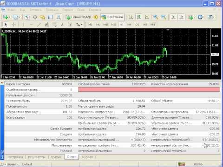This screenshot has width=223, height=167.
Task: Open the Strategy Tester magnifier icon
Action: click(x=59, y=17)
